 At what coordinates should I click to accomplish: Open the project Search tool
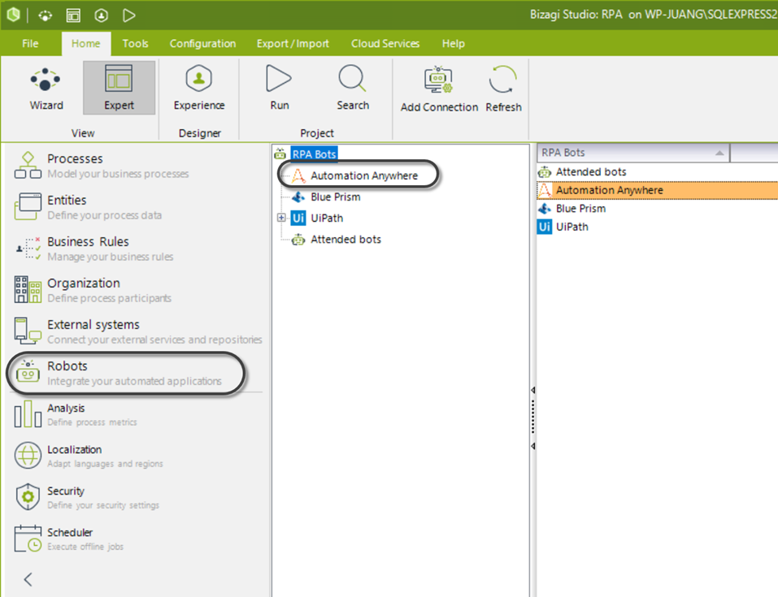point(353,89)
